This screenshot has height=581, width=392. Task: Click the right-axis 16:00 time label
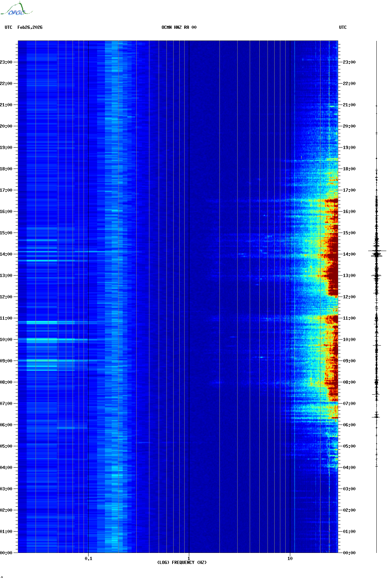pos(349,212)
